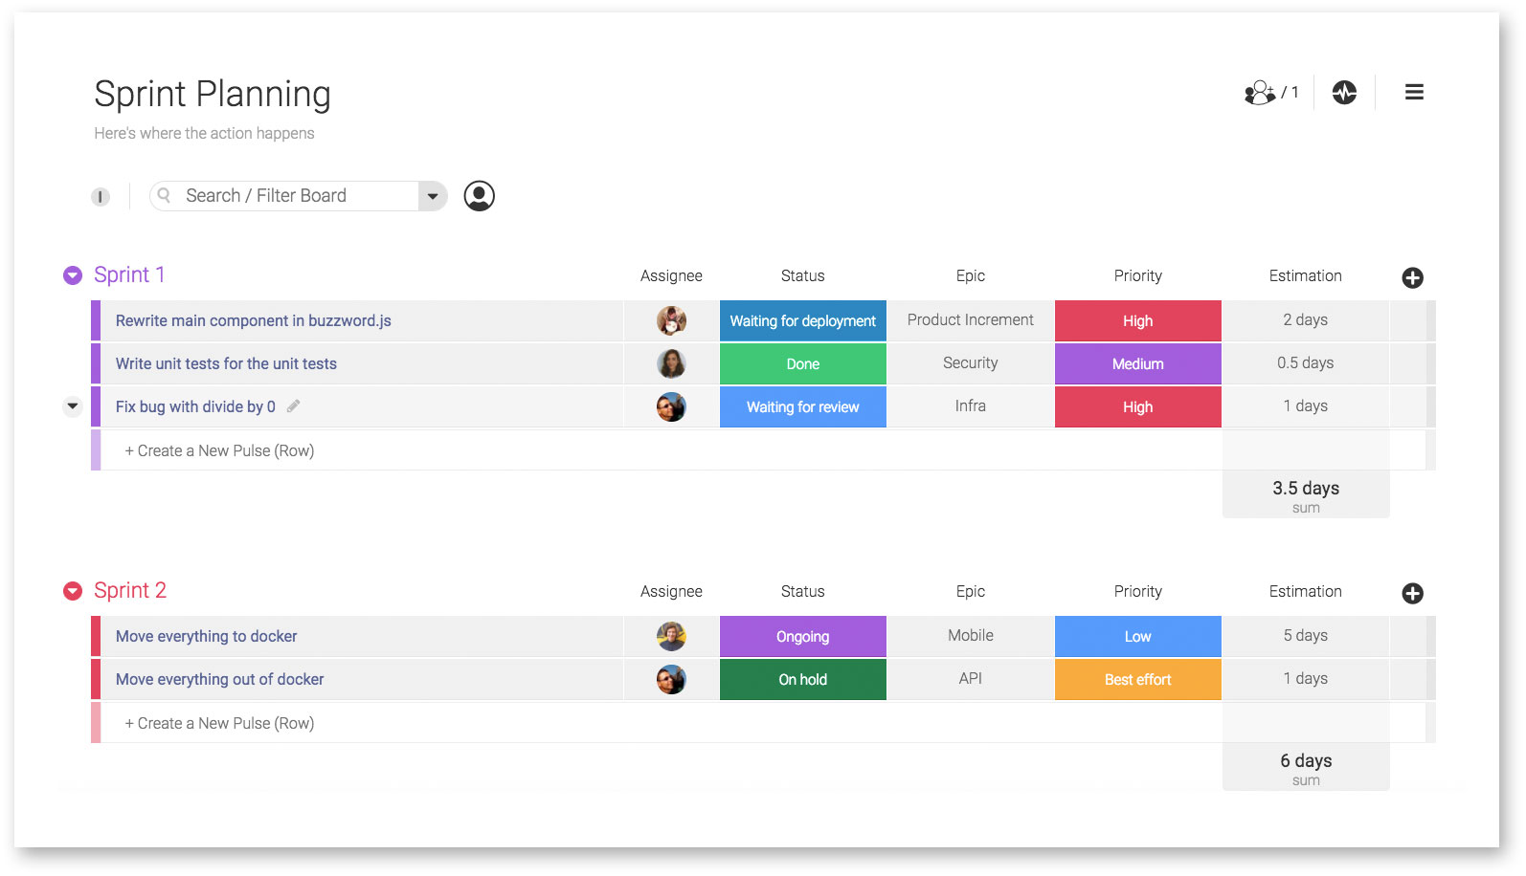
Task: Change the Best effort priority cell
Action: 1137,680
